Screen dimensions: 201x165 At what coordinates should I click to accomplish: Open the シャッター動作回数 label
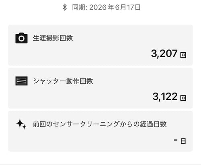click(x=63, y=81)
